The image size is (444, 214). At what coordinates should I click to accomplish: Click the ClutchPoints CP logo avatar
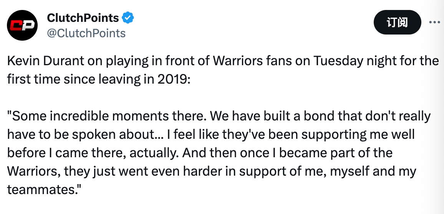tap(23, 26)
